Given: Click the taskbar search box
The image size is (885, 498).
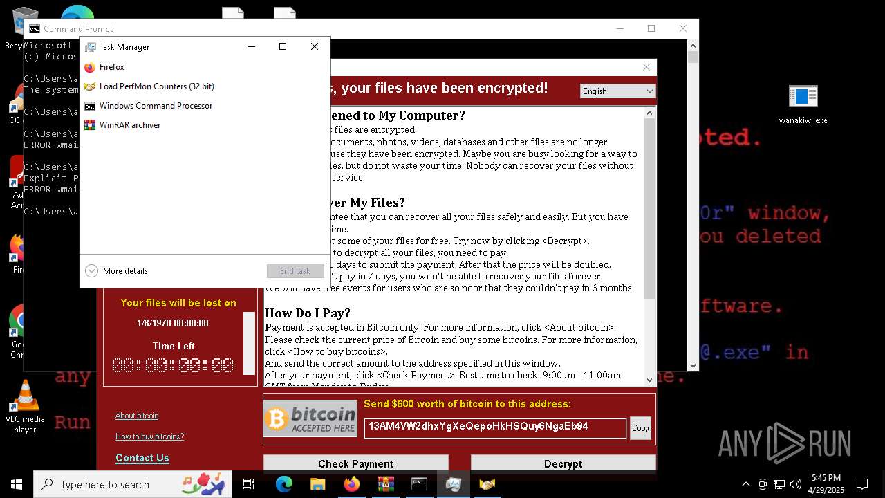Looking at the screenshot, I should pyautogui.click(x=133, y=484).
